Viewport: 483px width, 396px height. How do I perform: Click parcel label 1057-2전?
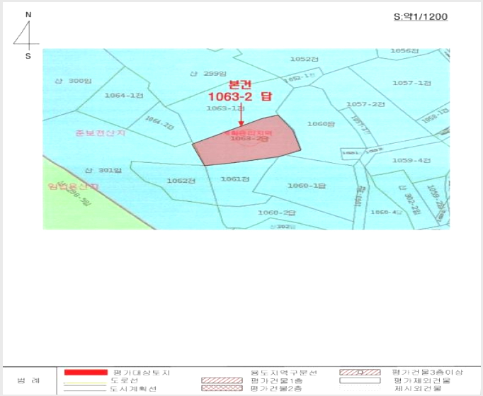[365, 104]
